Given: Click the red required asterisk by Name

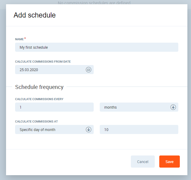Looking at the screenshot, I should point(25,39).
